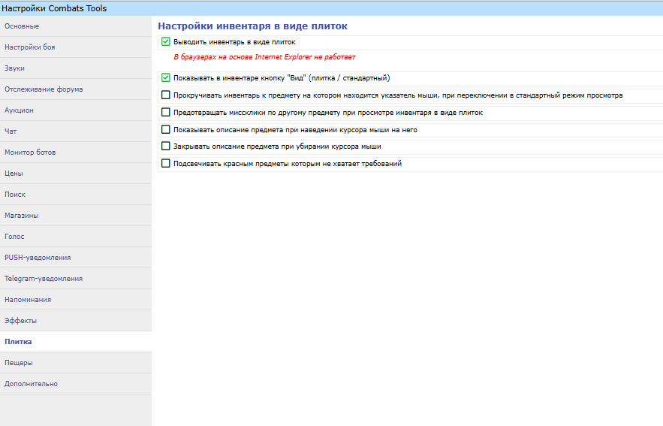This screenshot has height=426, width=663.
Task: Open the "Магазины" sidebar tab
Action: click(22, 216)
